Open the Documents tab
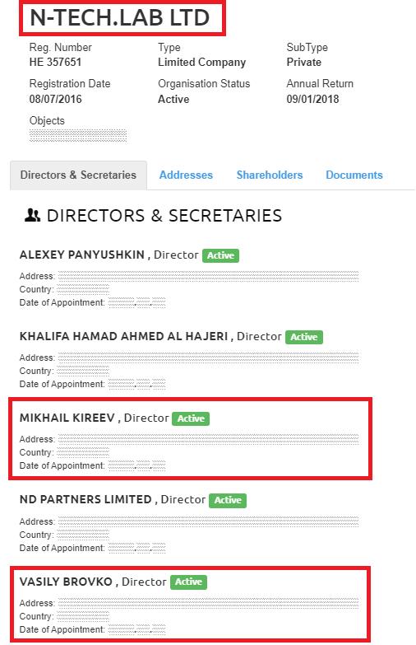Screen dimensions: 416x645 354,175
